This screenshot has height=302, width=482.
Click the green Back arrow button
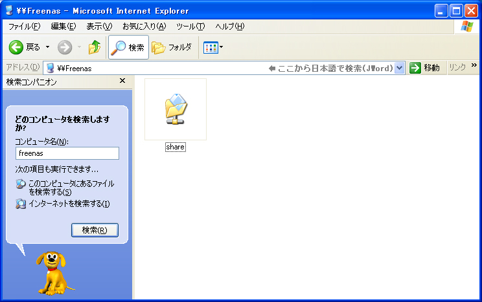(x=16, y=47)
